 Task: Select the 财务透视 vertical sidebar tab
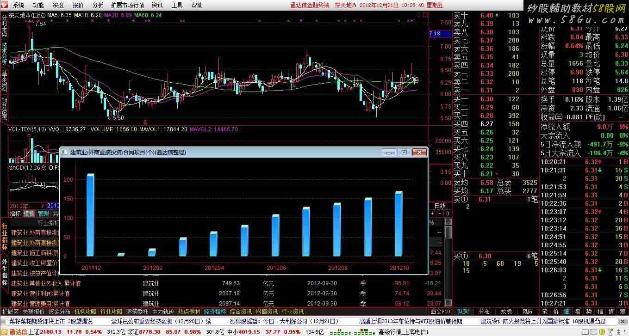[x=4, y=109]
